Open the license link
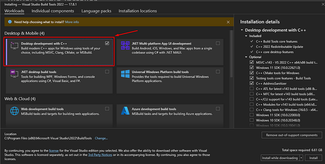Viewport: 325px width, 164px height. coord(54,151)
